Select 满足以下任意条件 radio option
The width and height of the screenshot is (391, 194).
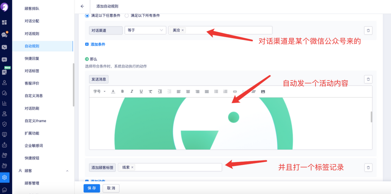[87, 16]
